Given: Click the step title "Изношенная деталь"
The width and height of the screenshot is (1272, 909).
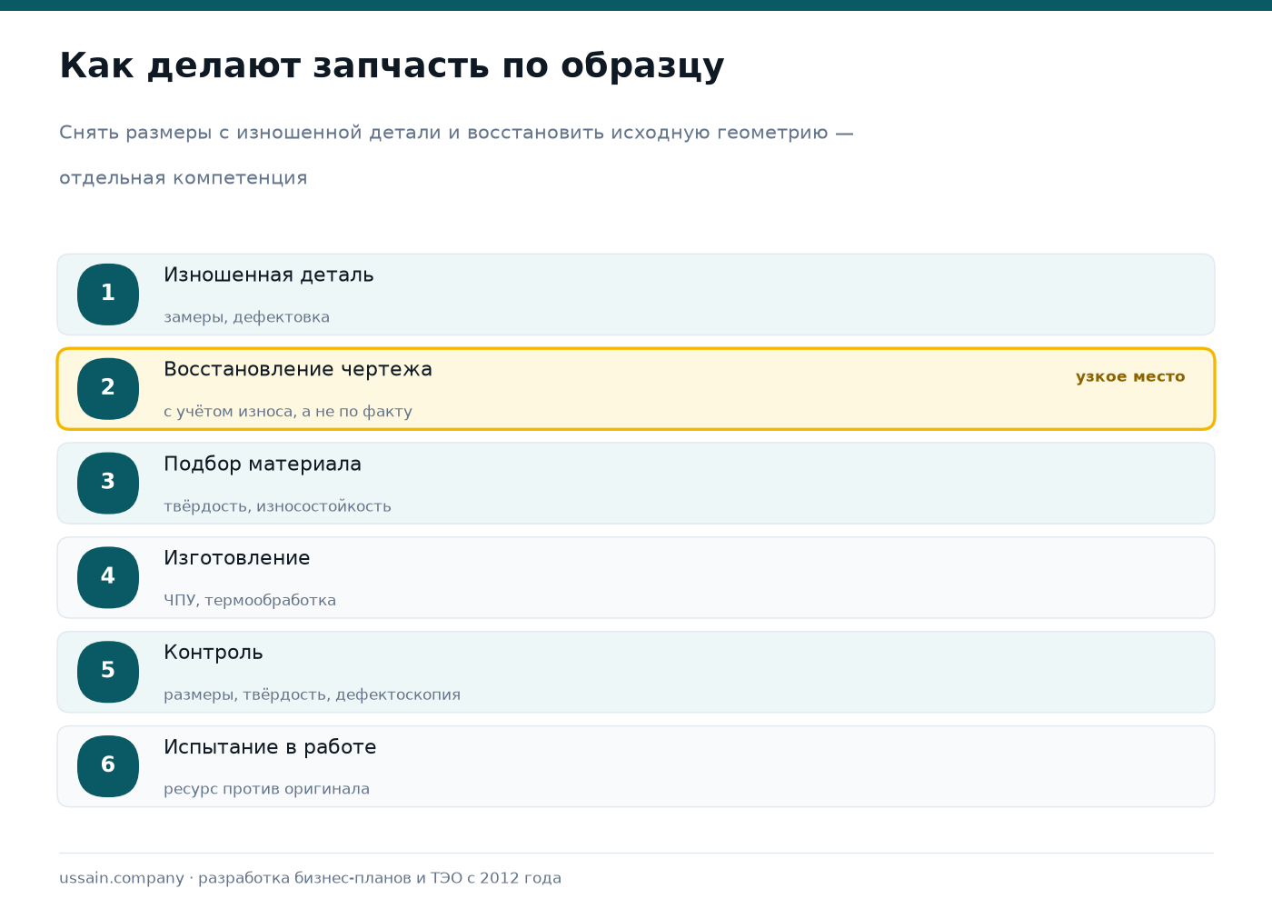Looking at the screenshot, I should click(x=269, y=275).
